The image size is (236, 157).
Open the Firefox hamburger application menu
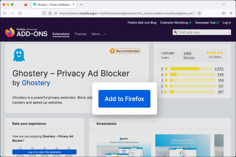coord(231,13)
